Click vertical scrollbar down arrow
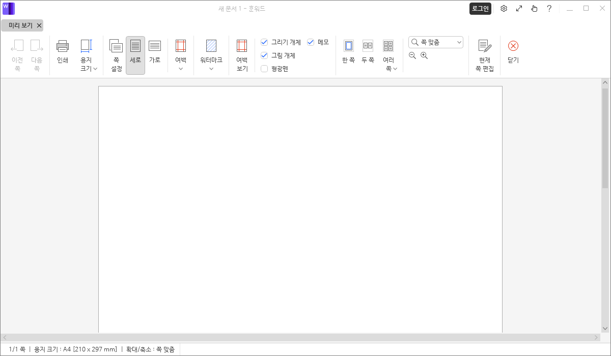611x356 pixels. [x=605, y=329]
